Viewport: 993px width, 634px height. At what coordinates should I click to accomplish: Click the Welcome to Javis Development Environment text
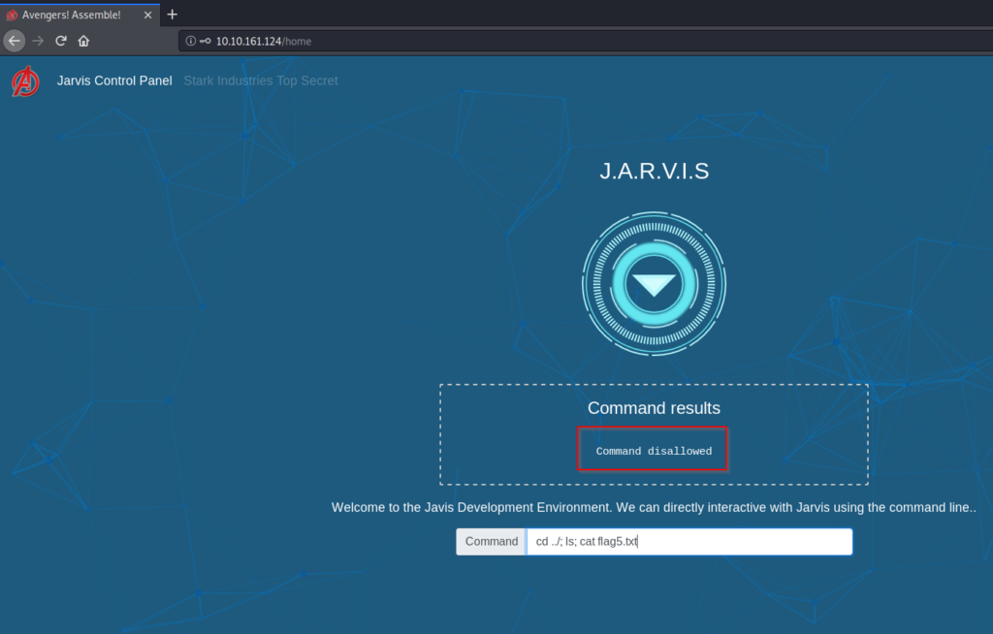[654, 507]
